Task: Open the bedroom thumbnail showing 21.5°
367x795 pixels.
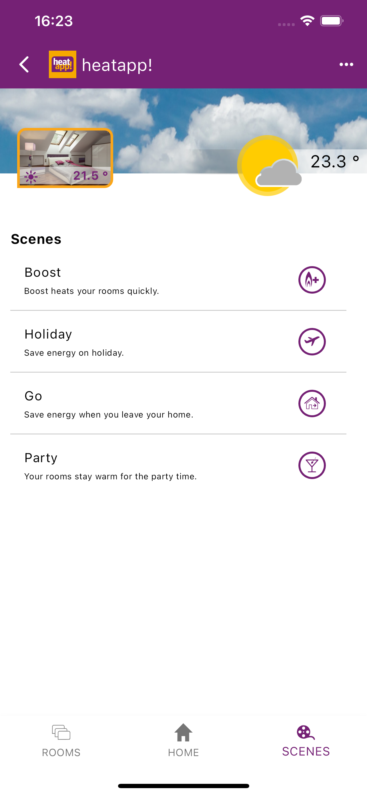Action: pyautogui.click(x=65, y=158)
